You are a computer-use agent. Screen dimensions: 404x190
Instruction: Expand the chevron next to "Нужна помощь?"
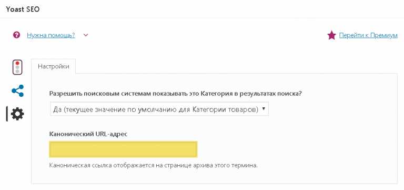(x=86, y=35)
